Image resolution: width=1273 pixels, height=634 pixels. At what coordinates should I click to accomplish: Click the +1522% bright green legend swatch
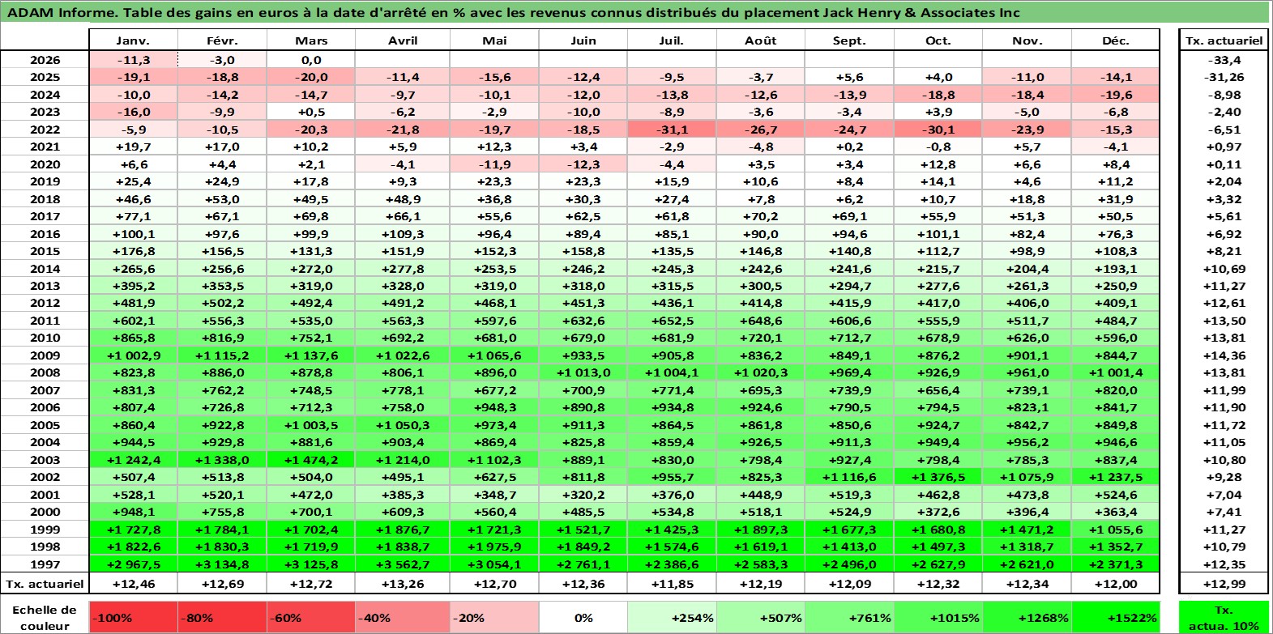tap(1116, 618)
